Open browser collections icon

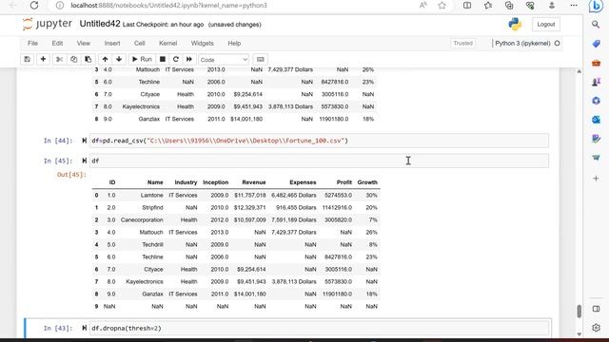[x=509, y=6]
